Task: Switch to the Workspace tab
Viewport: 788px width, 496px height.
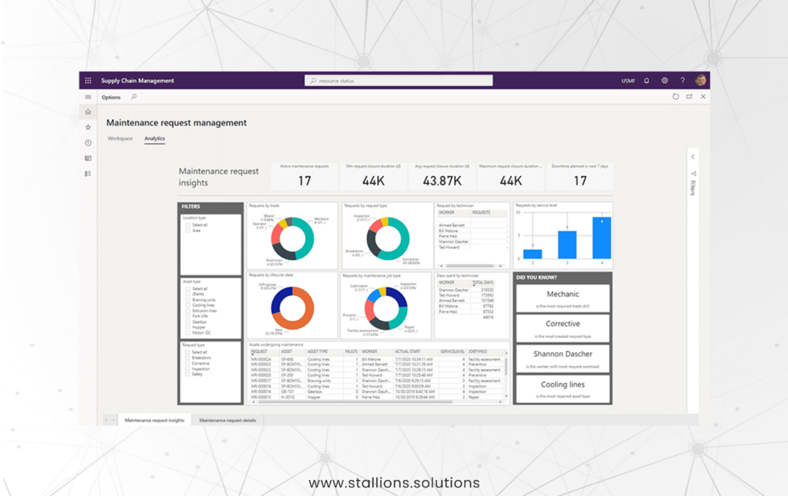Action: [120, 138]
